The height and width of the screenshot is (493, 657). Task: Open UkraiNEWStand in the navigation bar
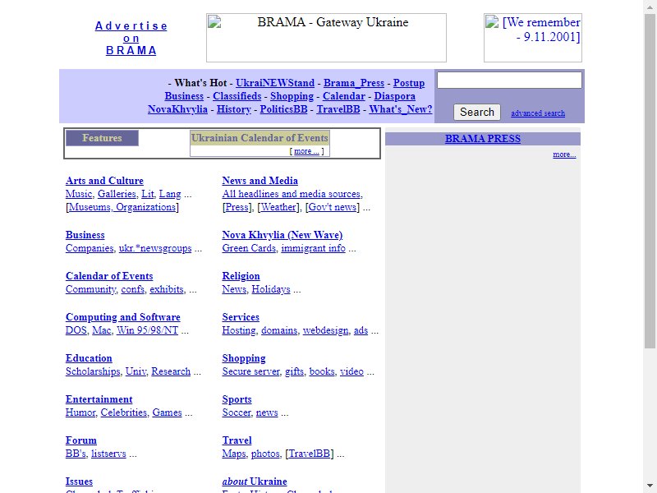[275, 83]
